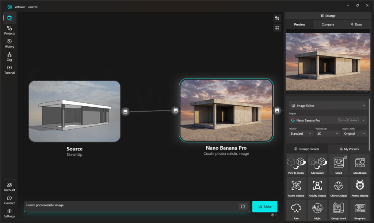
Task: Open the Contact page
Action: coord(9,200)
